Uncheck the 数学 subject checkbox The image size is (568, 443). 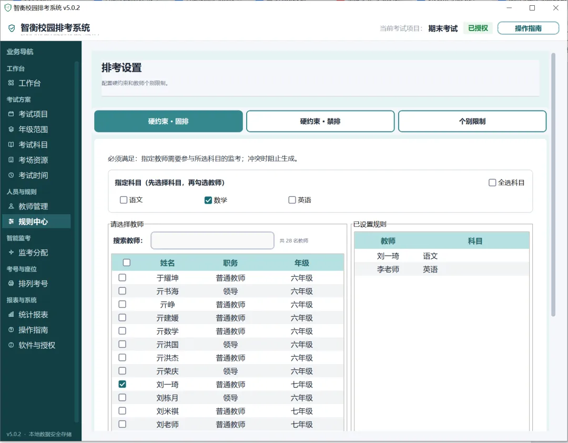pyautogui.click(x=208, y=200)
